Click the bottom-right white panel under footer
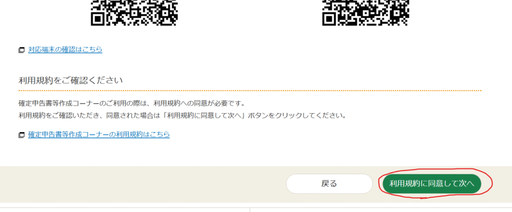Viewport: 512px width, 212px height. [381, 210]
